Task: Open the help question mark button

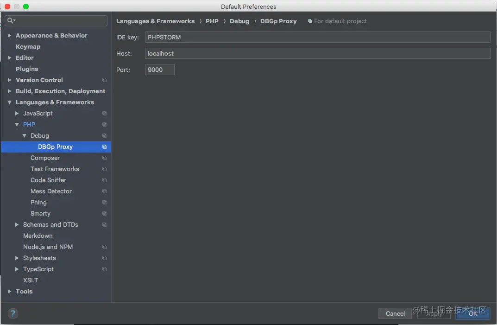Action: click(x=13, y=313)
